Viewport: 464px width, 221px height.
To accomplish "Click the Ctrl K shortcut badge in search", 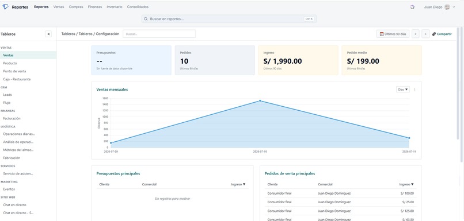I will 309,19.
